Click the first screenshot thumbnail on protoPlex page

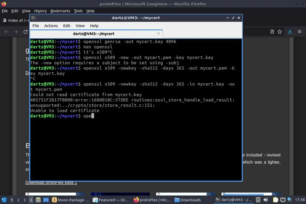(55, 194)
